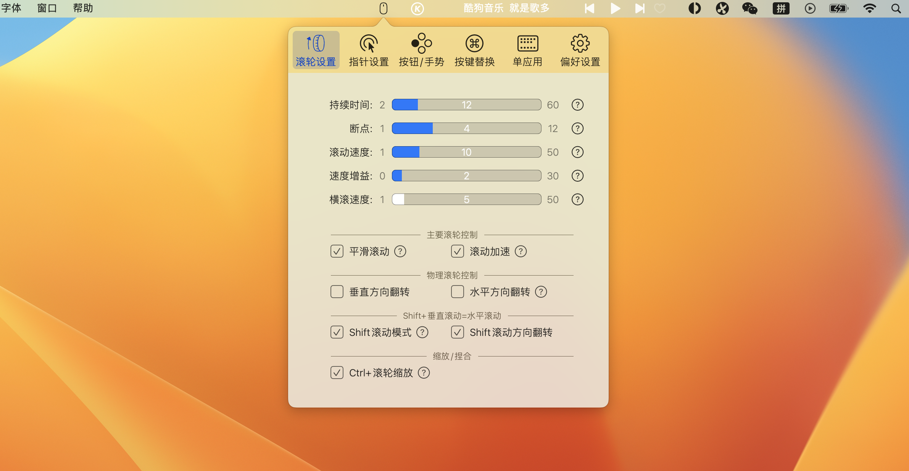Open the 帮助 menu in menu bar
Image resolution: width=909 pixels, height=471 pixels.
coord(83,8)
